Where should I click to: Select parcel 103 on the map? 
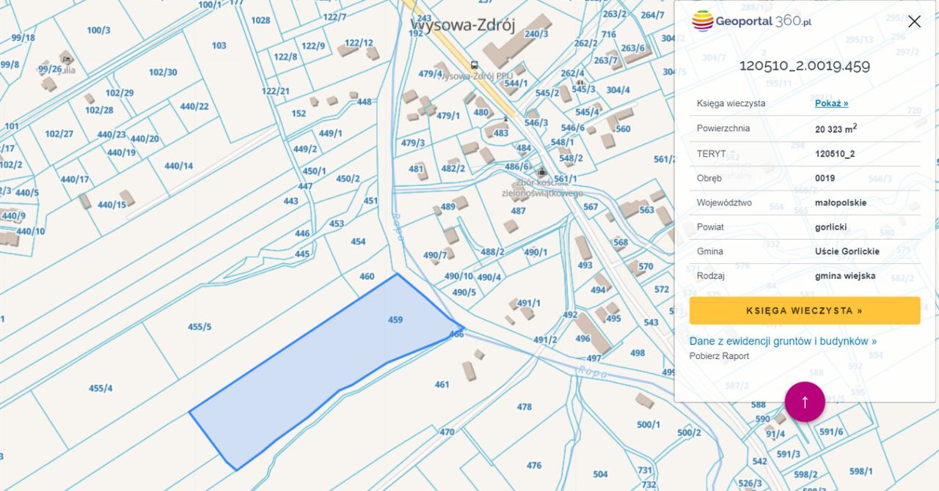click(x=219, y=45)
